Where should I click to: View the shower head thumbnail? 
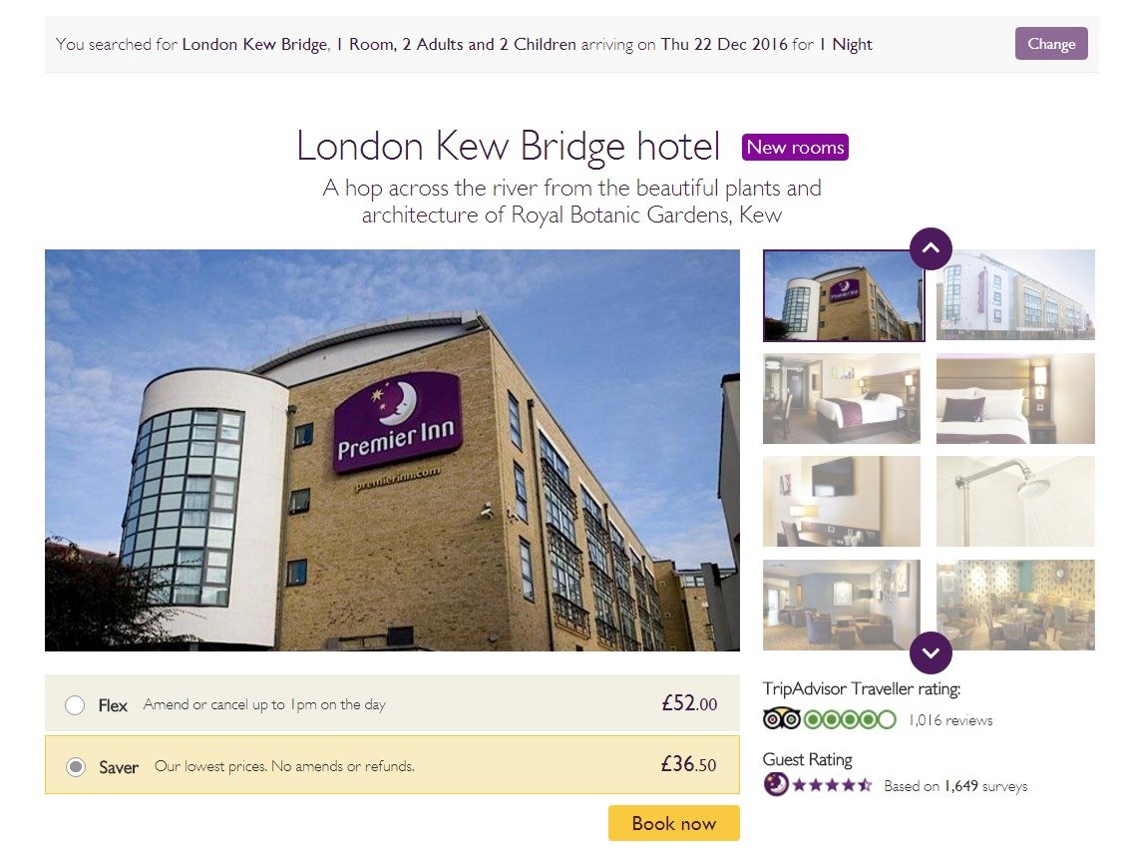tap(1015, 502)
